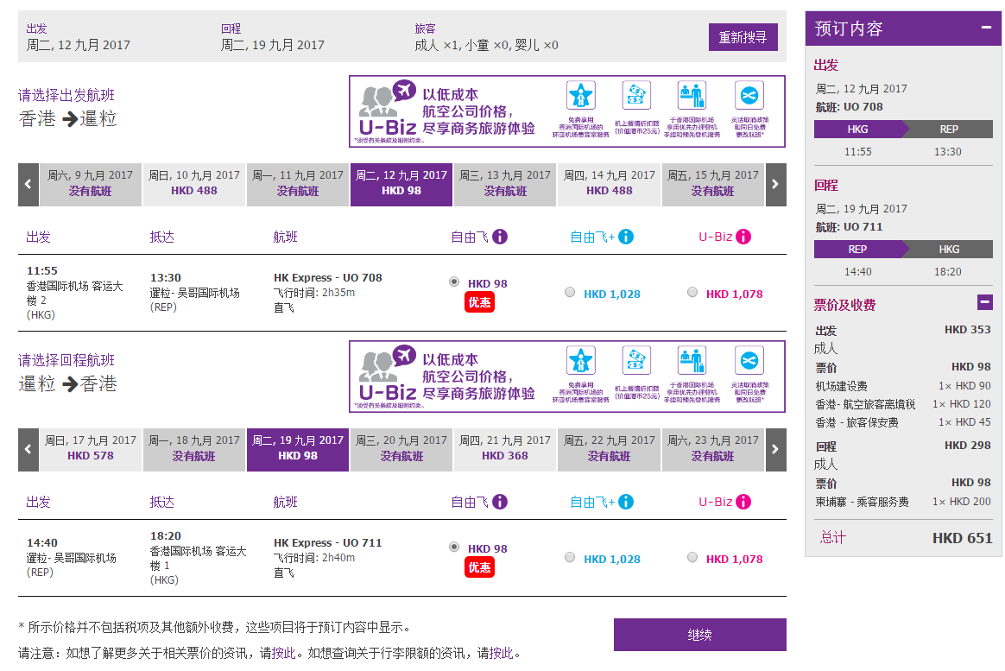Viewport: 1005px width, 671px height.
Task: Click the HKG to REP route bar in summary
Action: (x=903, y=129)
